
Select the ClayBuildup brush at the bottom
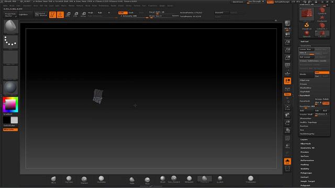[x=101, y=179]
